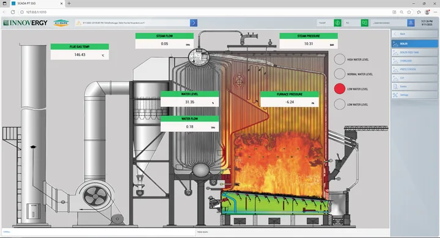Click the green TwinCAT status icon
The height and width of the screenshot is (238, 440).
click(x=337, y=23)
